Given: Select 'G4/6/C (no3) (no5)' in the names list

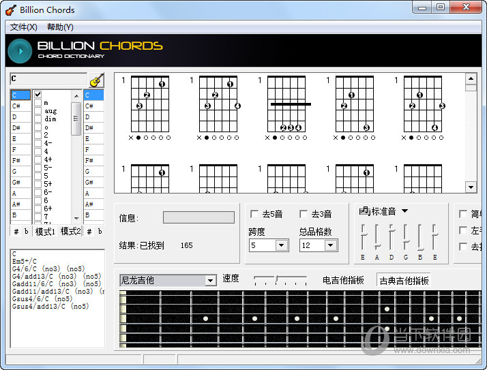Looking at the screenshot, I should coord(48,268).
